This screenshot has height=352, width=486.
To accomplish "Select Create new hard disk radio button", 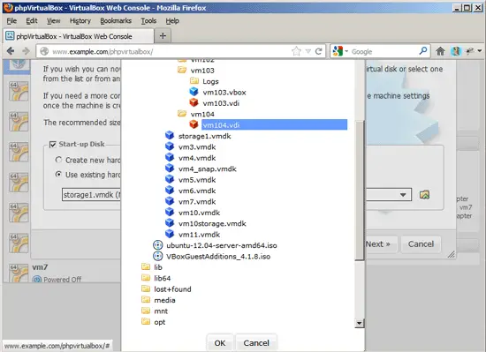I will pyautogui.click(x=58, y=160).
